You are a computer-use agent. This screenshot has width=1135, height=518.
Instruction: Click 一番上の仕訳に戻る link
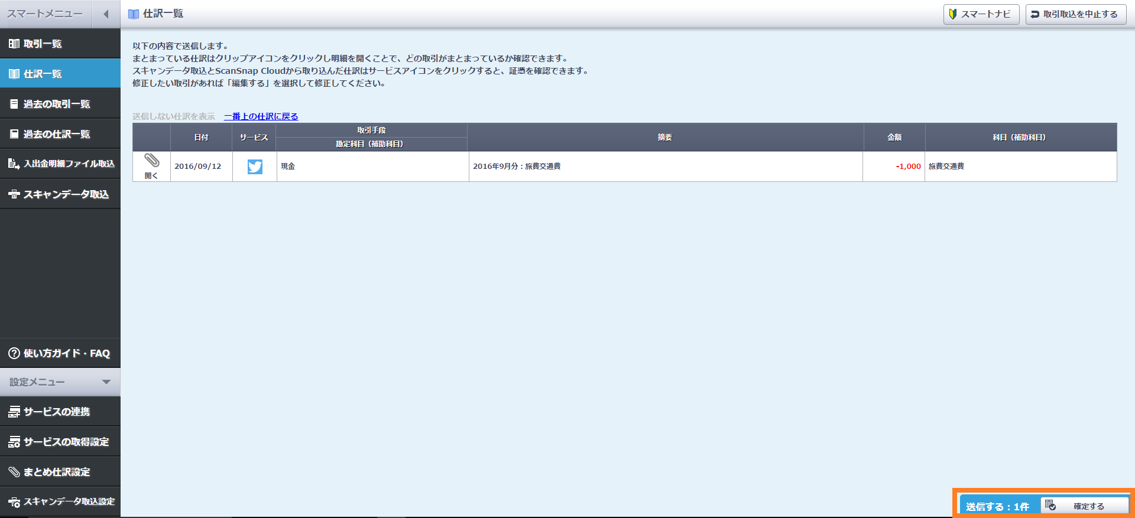pos(261,116)
